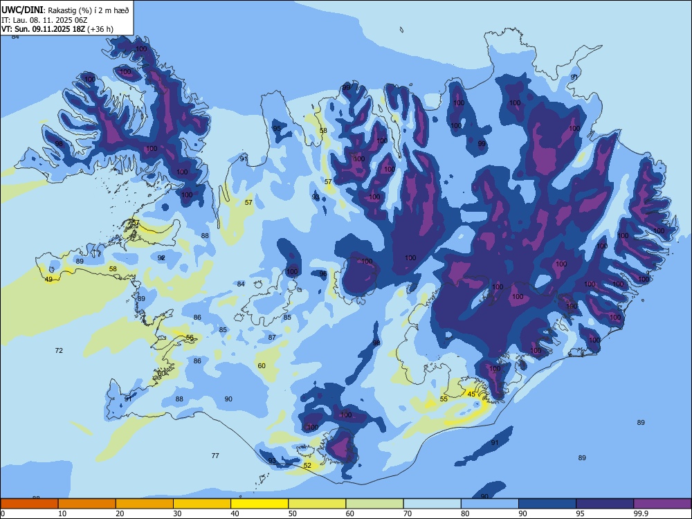Click the pale blue 70–80 legend swatch
The width and height of the screenshot is (692, 519).
(432, 504)
